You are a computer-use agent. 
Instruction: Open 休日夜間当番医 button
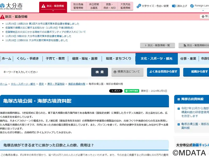[x=94, y=6]
